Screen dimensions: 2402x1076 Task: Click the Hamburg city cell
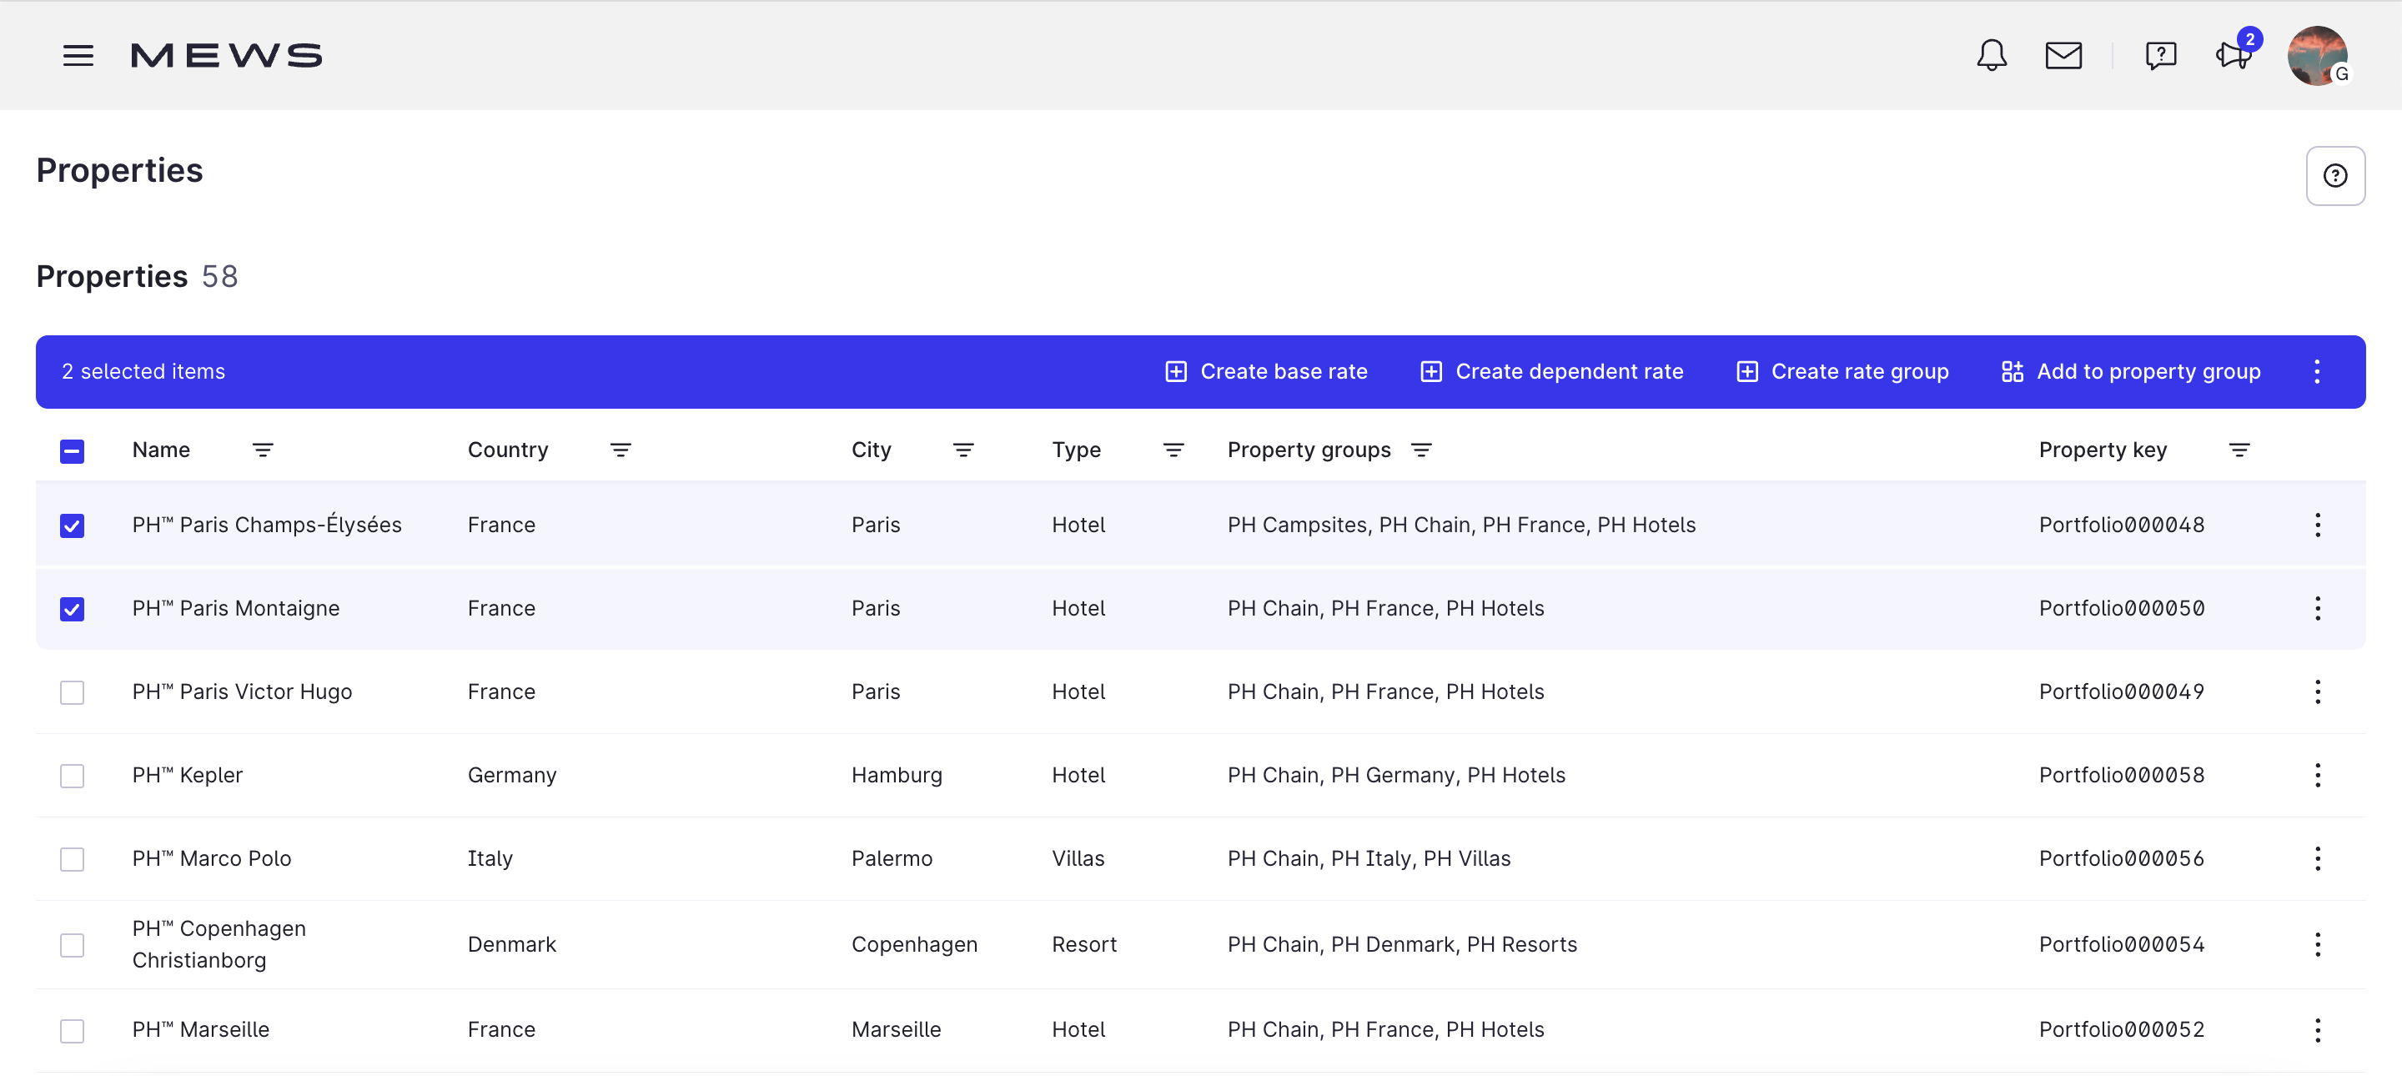point(897,776)
